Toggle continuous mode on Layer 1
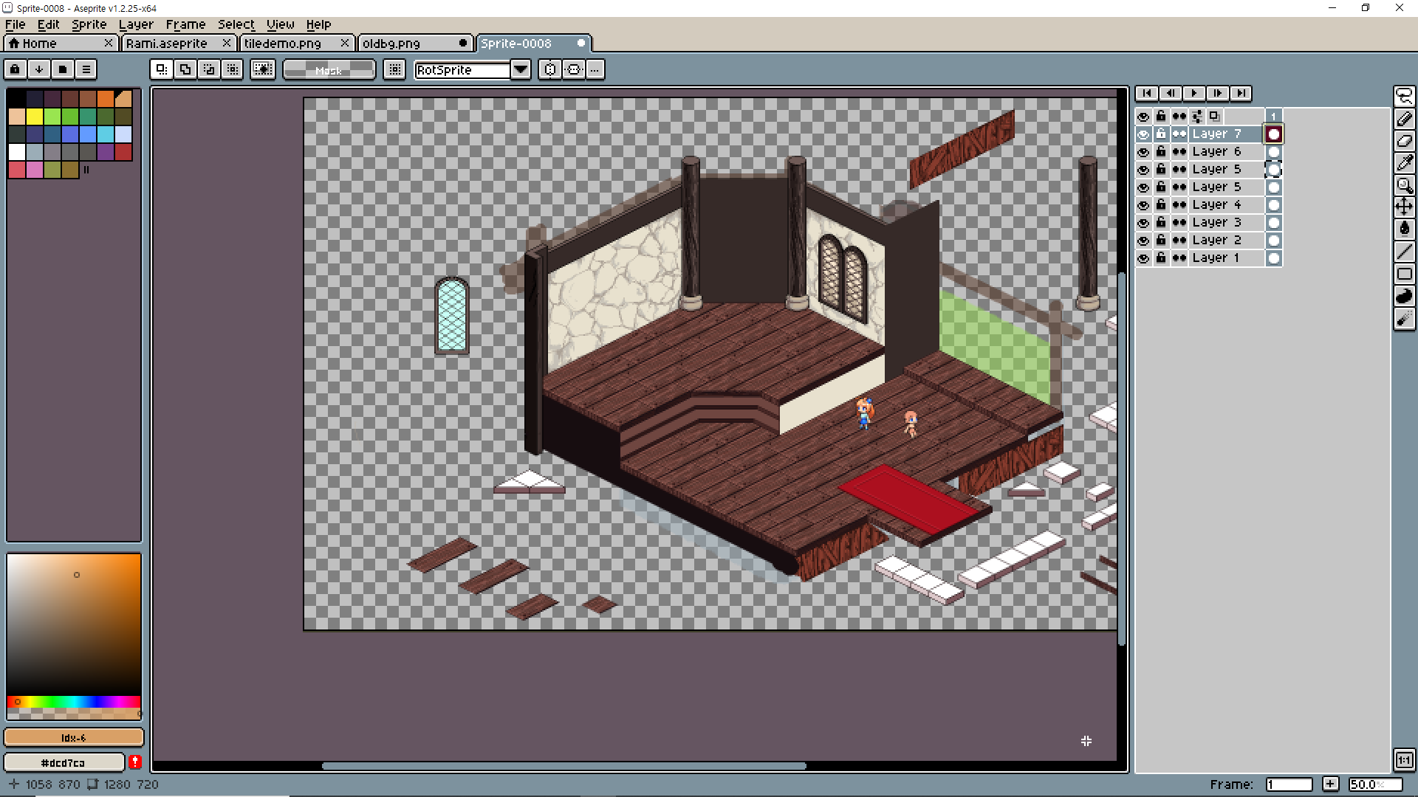This screenshot has width=1418, height=797. (1179, 258)
